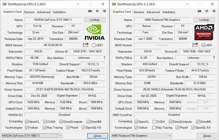This screenshot has height=140, width=219.
Task: Click Device ID 1002 1636 - 1043 16CF
Action: click(x=197, y=51)
